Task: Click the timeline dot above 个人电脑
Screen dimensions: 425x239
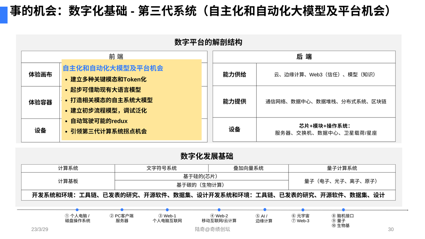Action: [77, 210]
